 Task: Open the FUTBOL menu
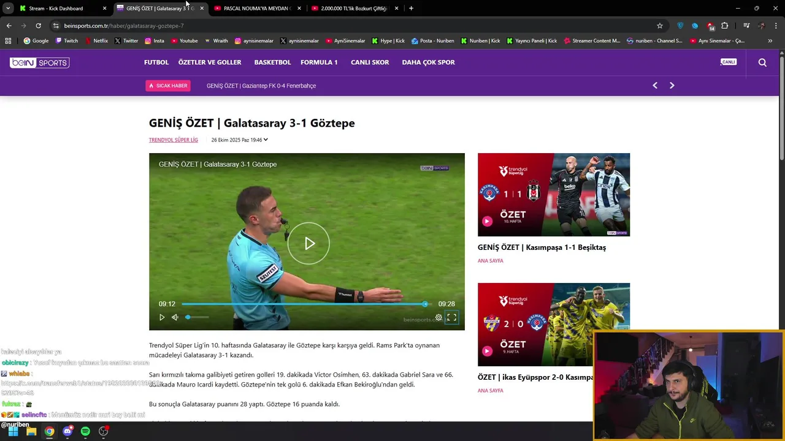[x=156, y=62]
